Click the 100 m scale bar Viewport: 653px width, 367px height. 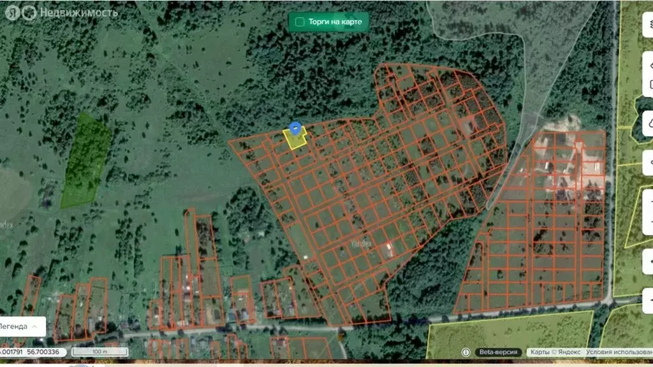(x=99, y=352)
